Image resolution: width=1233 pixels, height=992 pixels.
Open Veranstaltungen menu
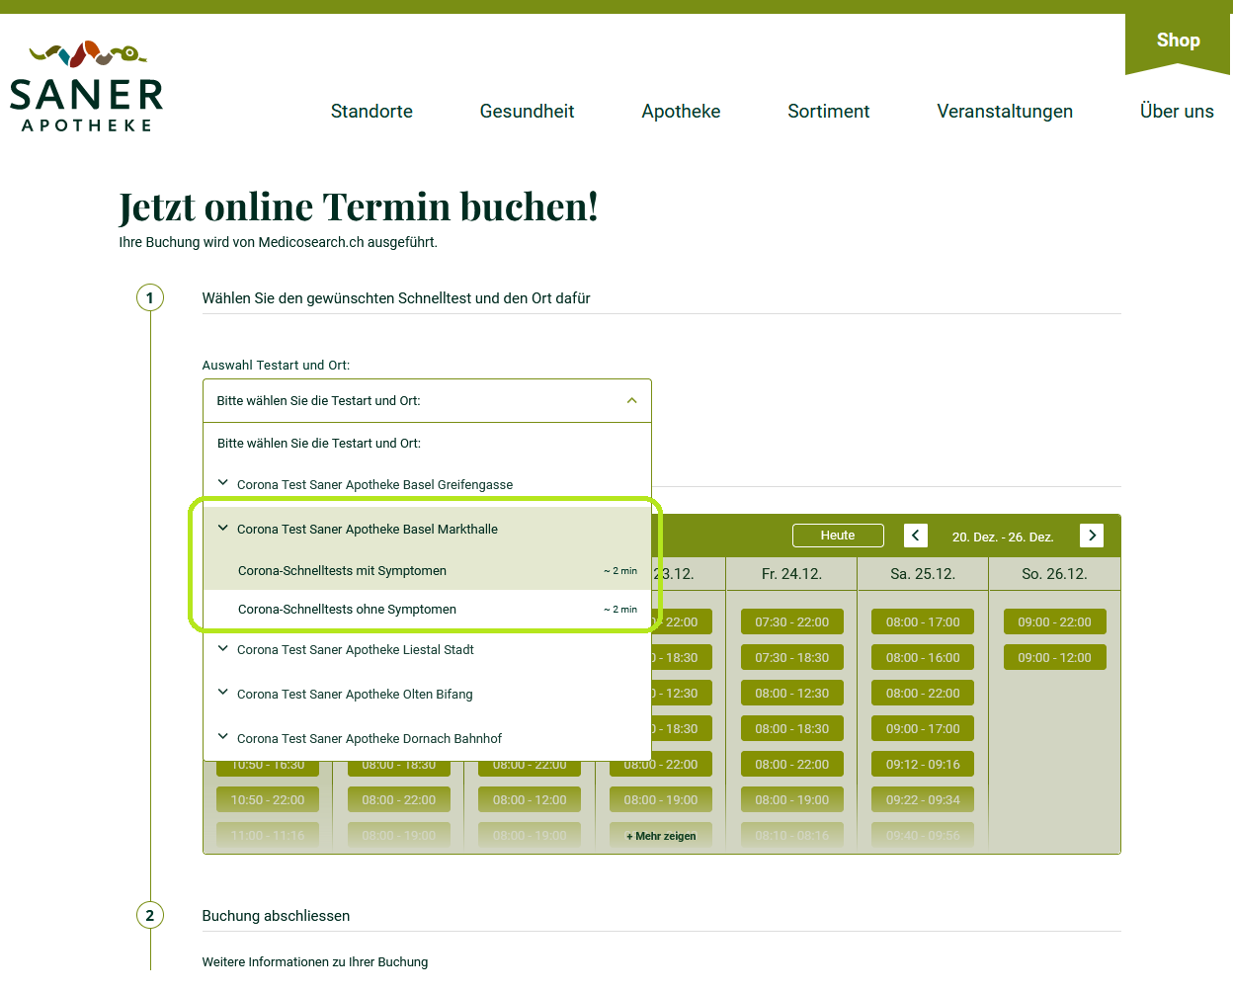click(1005, 112)
